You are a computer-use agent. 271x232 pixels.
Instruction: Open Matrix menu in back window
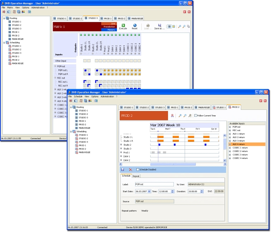[10, 8]
